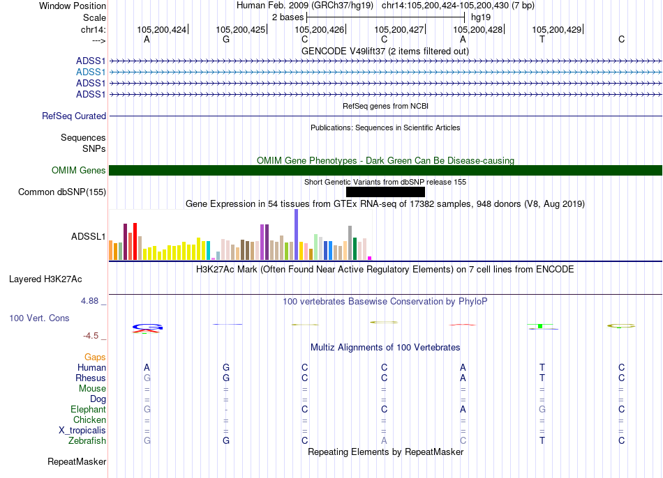The image size is (663, 478).
Task: Click the magenta bar at GTEx chart end
Action: coord(370,258)
